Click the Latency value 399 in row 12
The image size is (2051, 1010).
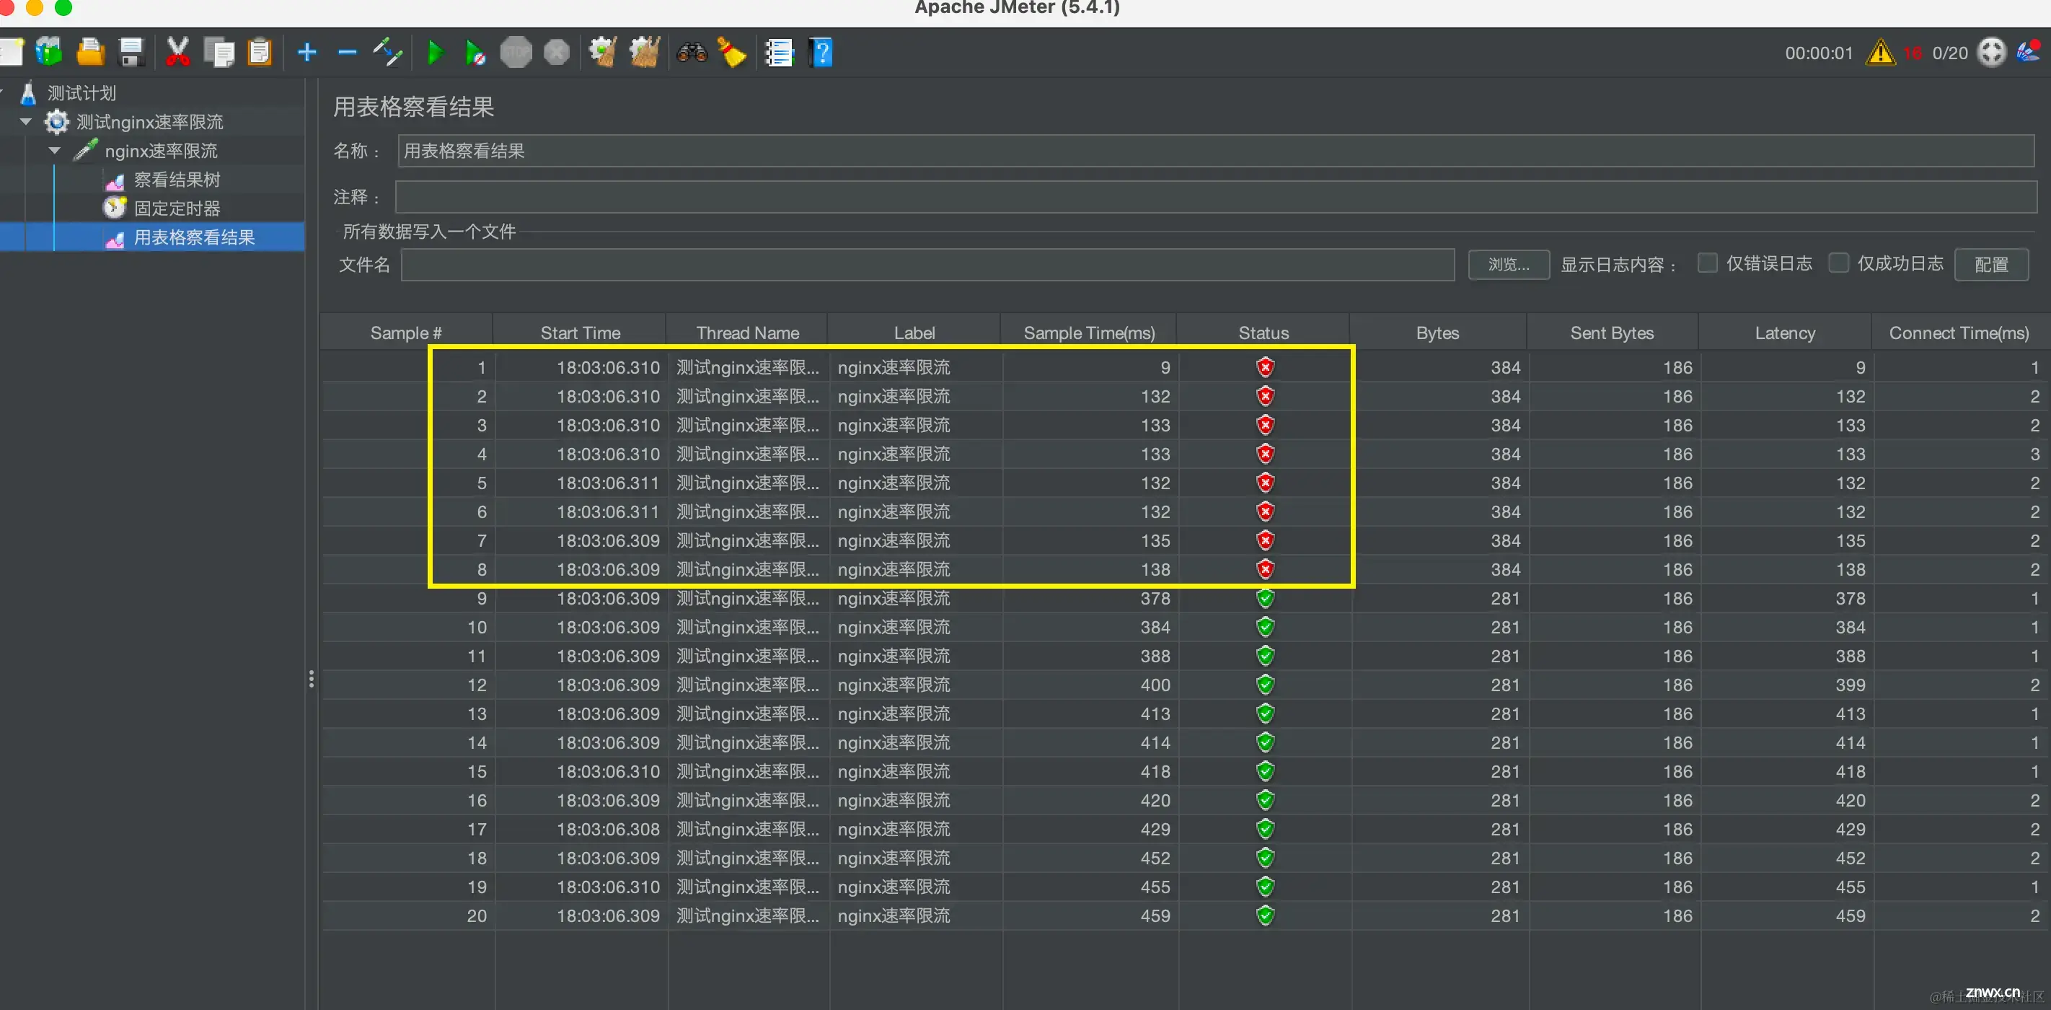tap(1851, 685)
